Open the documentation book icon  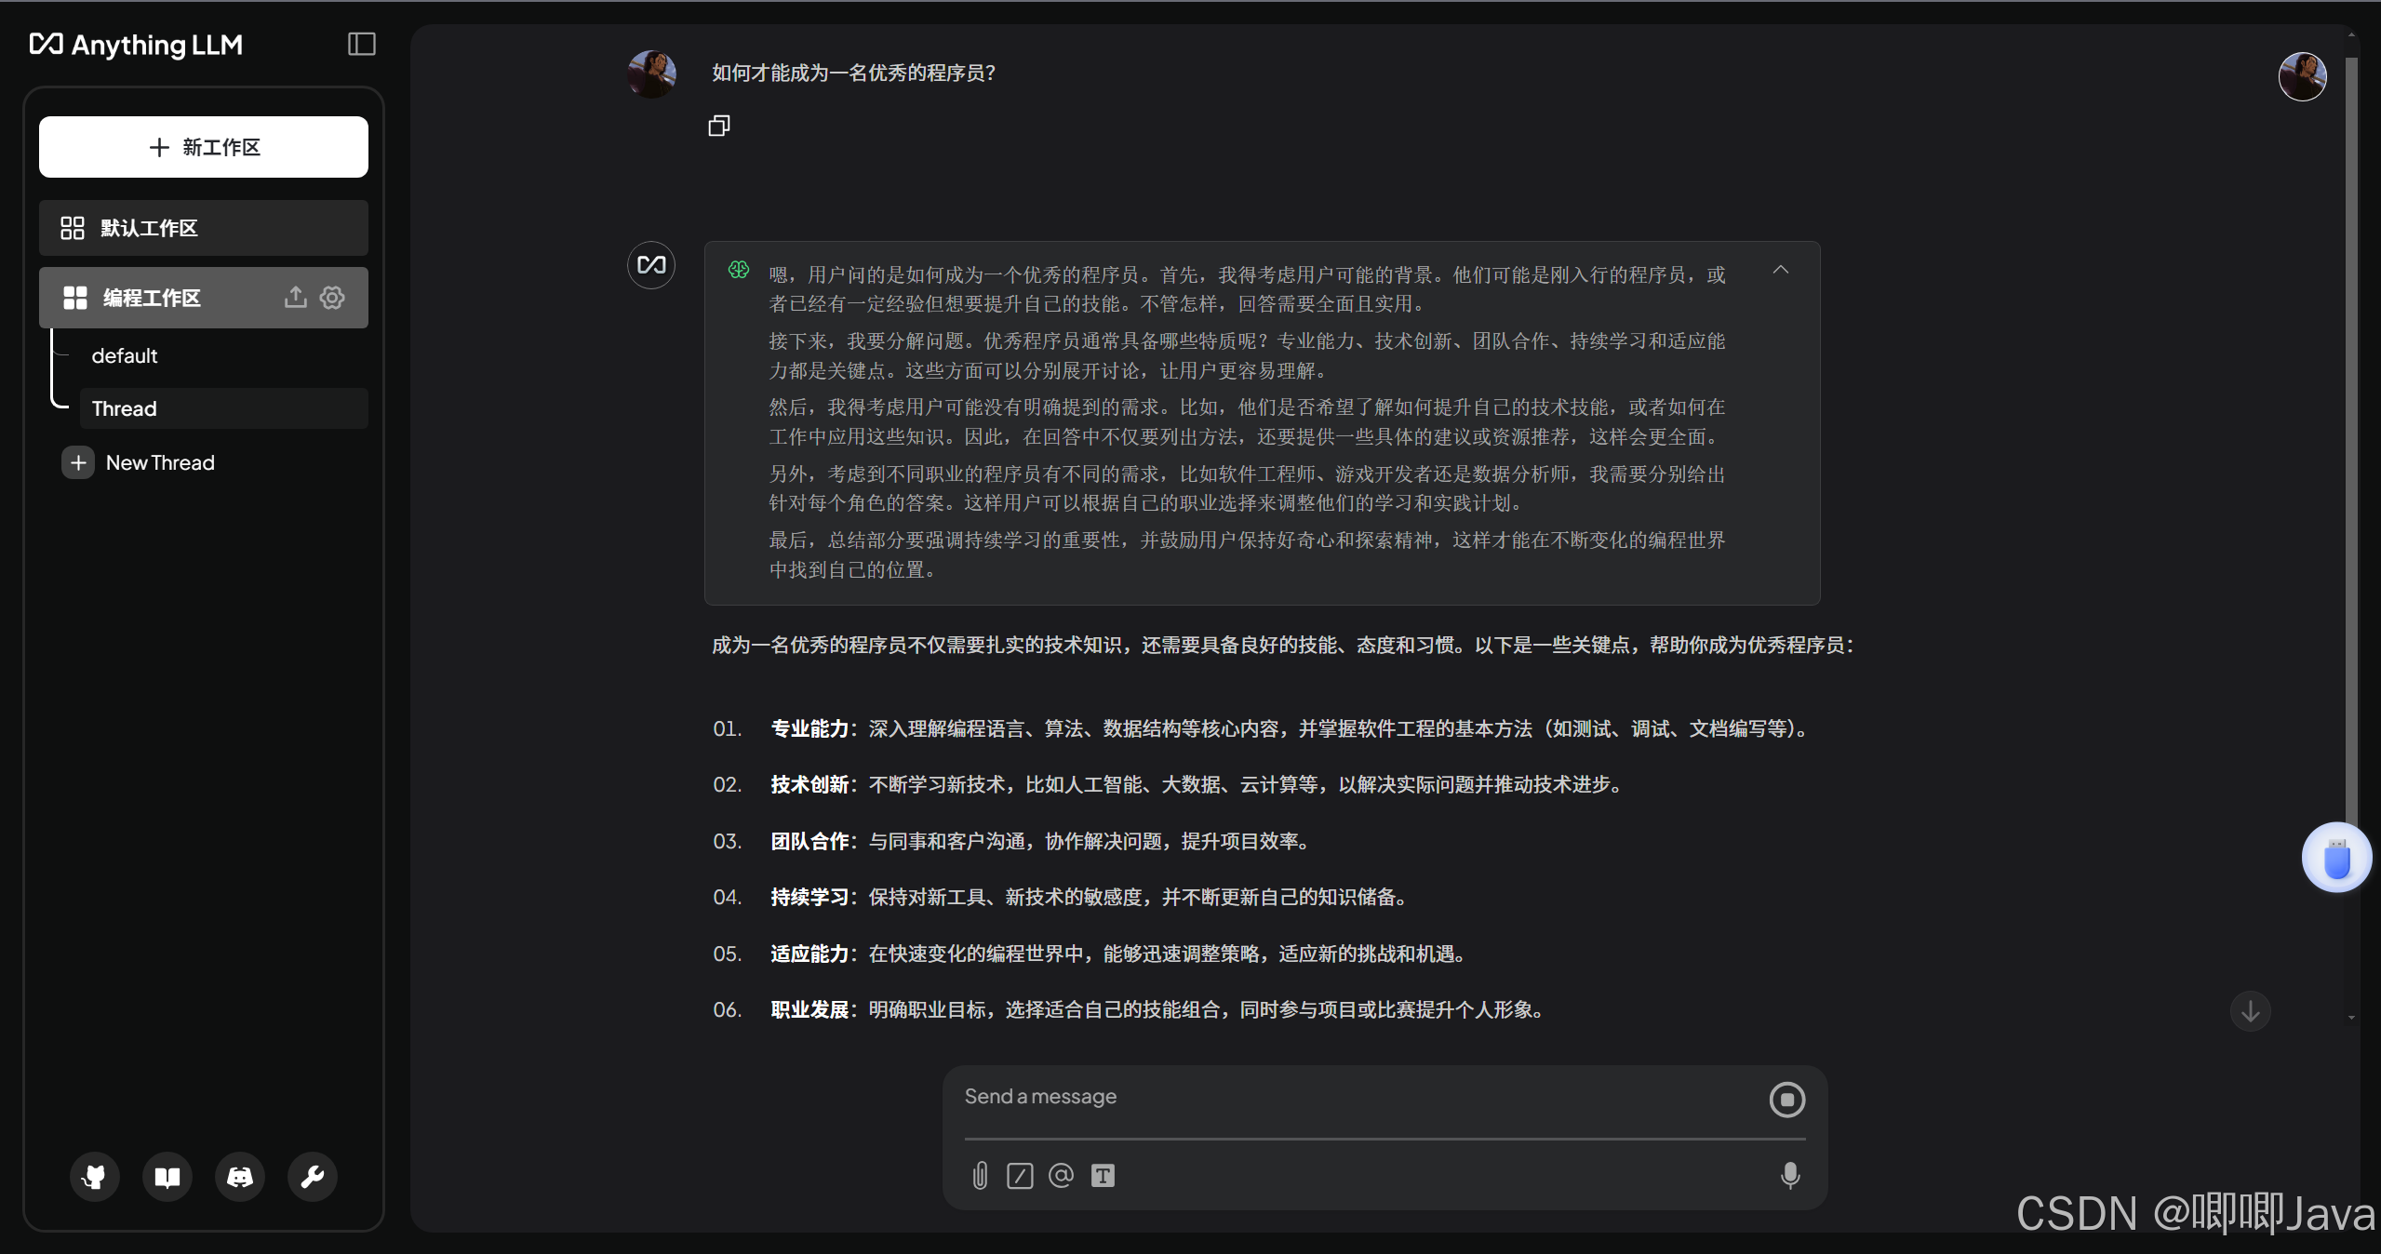[x=167, y=1177]
